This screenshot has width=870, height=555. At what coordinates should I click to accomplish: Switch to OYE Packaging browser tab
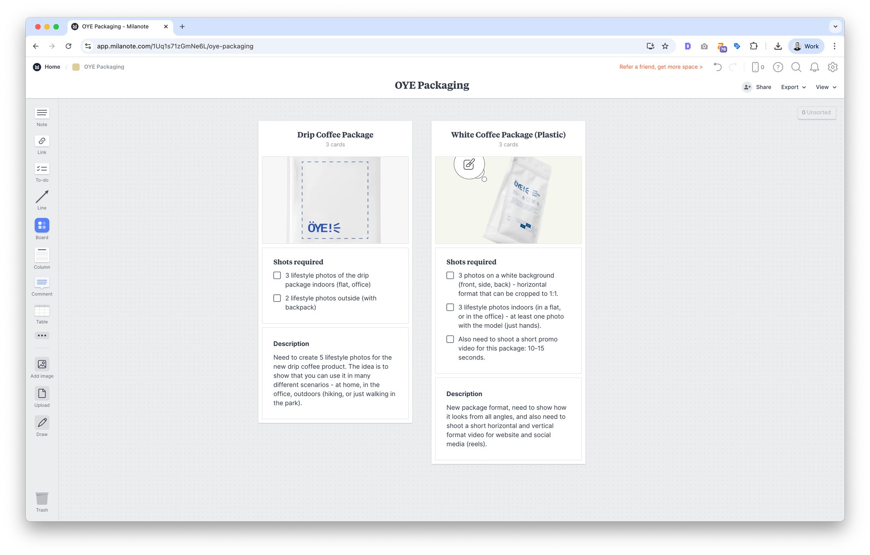(x=115, y=27)
